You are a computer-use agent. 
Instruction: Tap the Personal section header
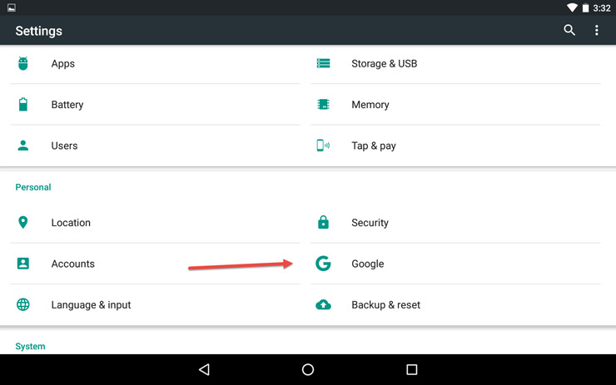pyautogui.click(x=33, y=187)
